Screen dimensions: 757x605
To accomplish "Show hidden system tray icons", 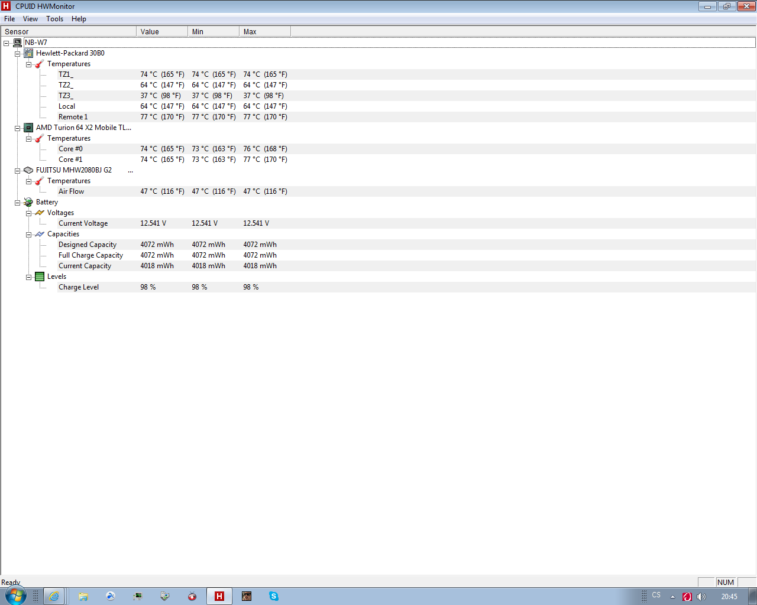I will (x=672, y=597).
